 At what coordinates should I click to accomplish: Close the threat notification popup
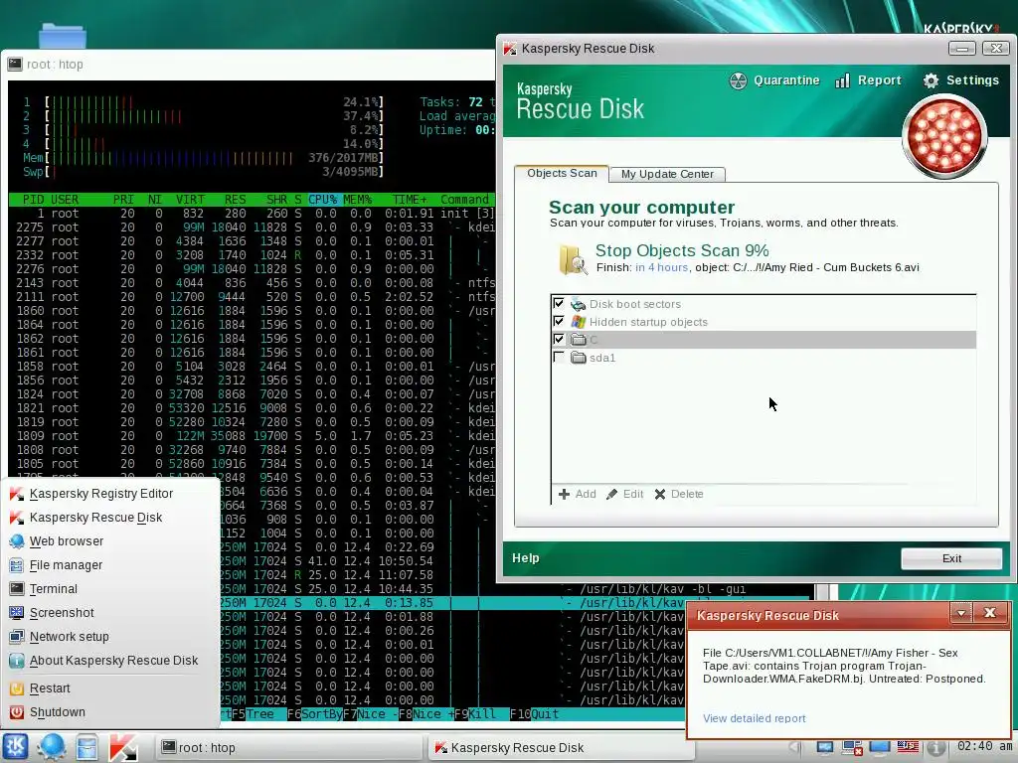click(989, 612)
